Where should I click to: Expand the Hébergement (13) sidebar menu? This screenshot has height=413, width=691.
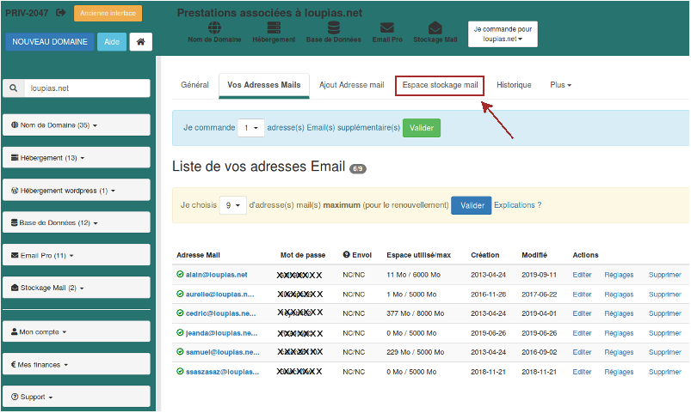point(77,157)
